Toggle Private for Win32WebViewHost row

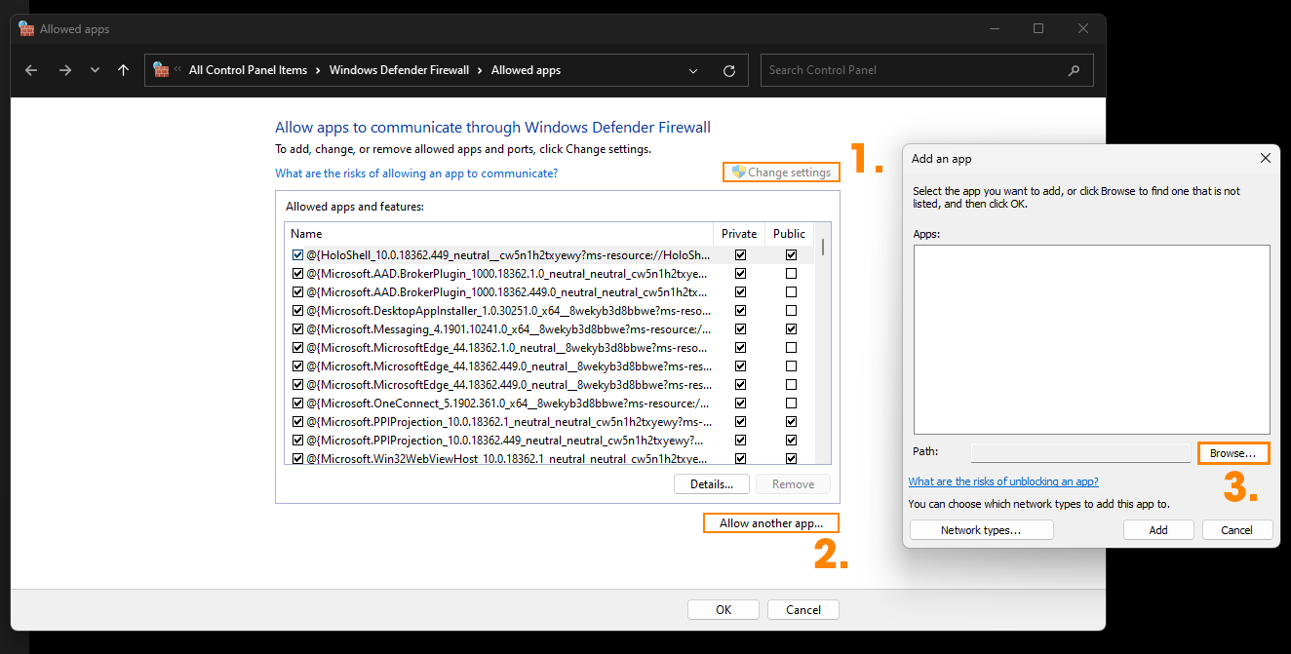pyautogui.click(x=740, y=459)
